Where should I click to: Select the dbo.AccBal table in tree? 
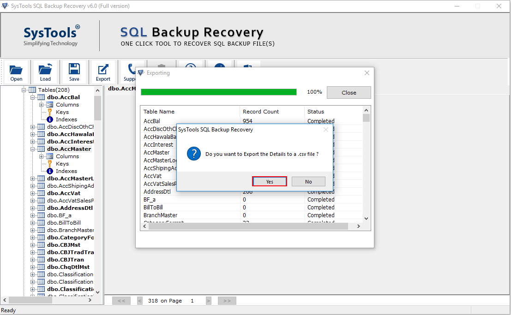(x=63, y=97)
